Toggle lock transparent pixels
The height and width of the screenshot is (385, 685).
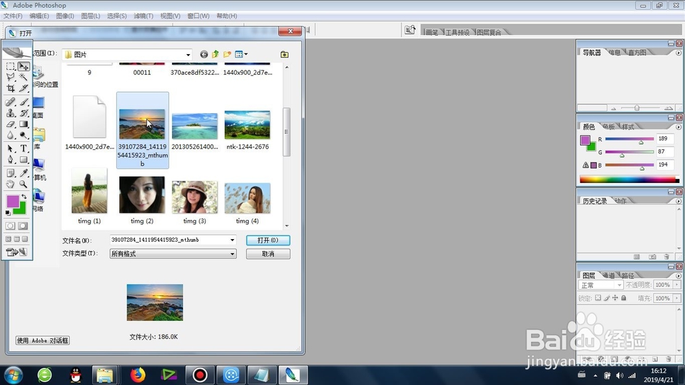pyautogui.click(x=598, y=298)
